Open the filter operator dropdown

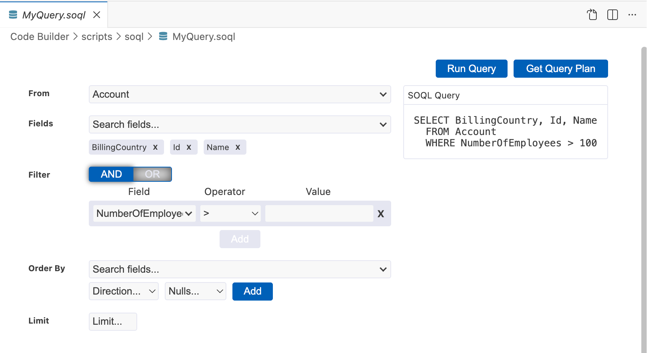pyautogui.click(x=231, y=213)
